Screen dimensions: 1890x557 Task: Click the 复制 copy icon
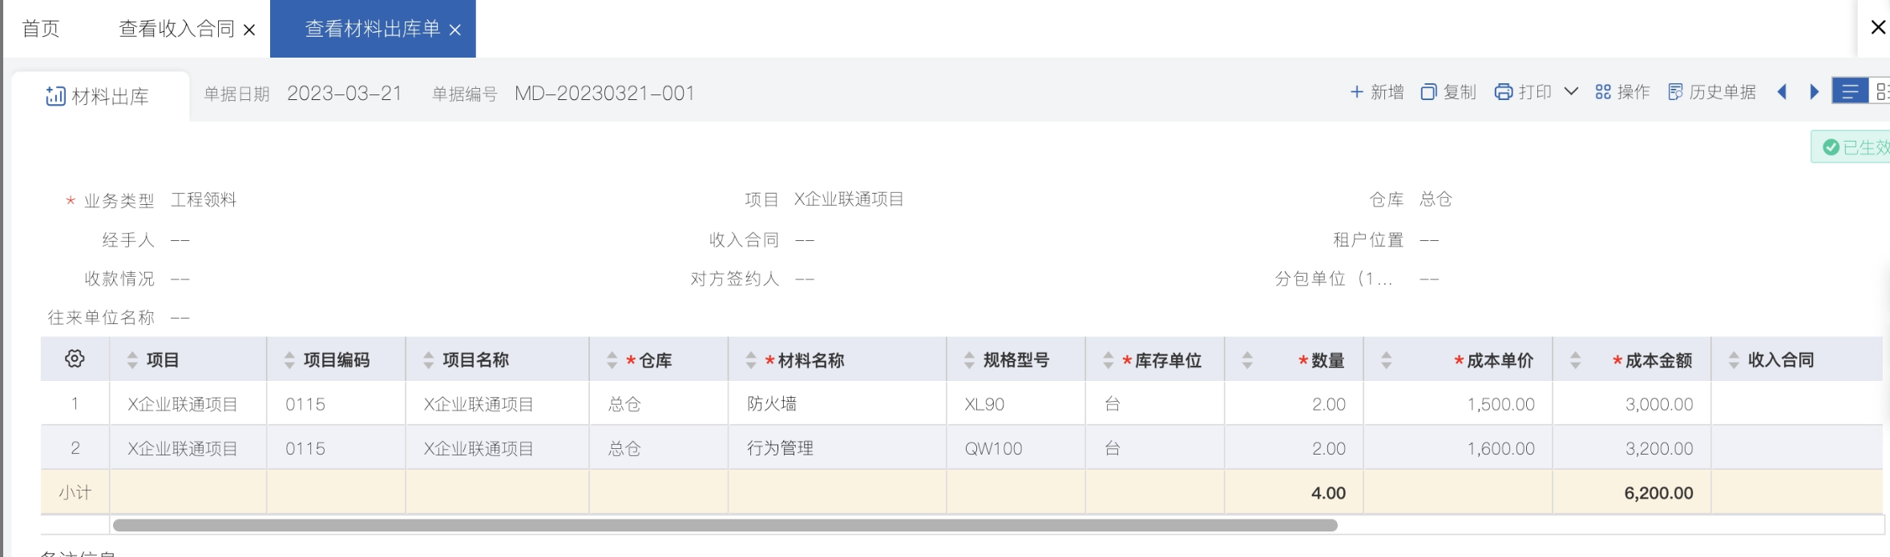point(1428,92)
